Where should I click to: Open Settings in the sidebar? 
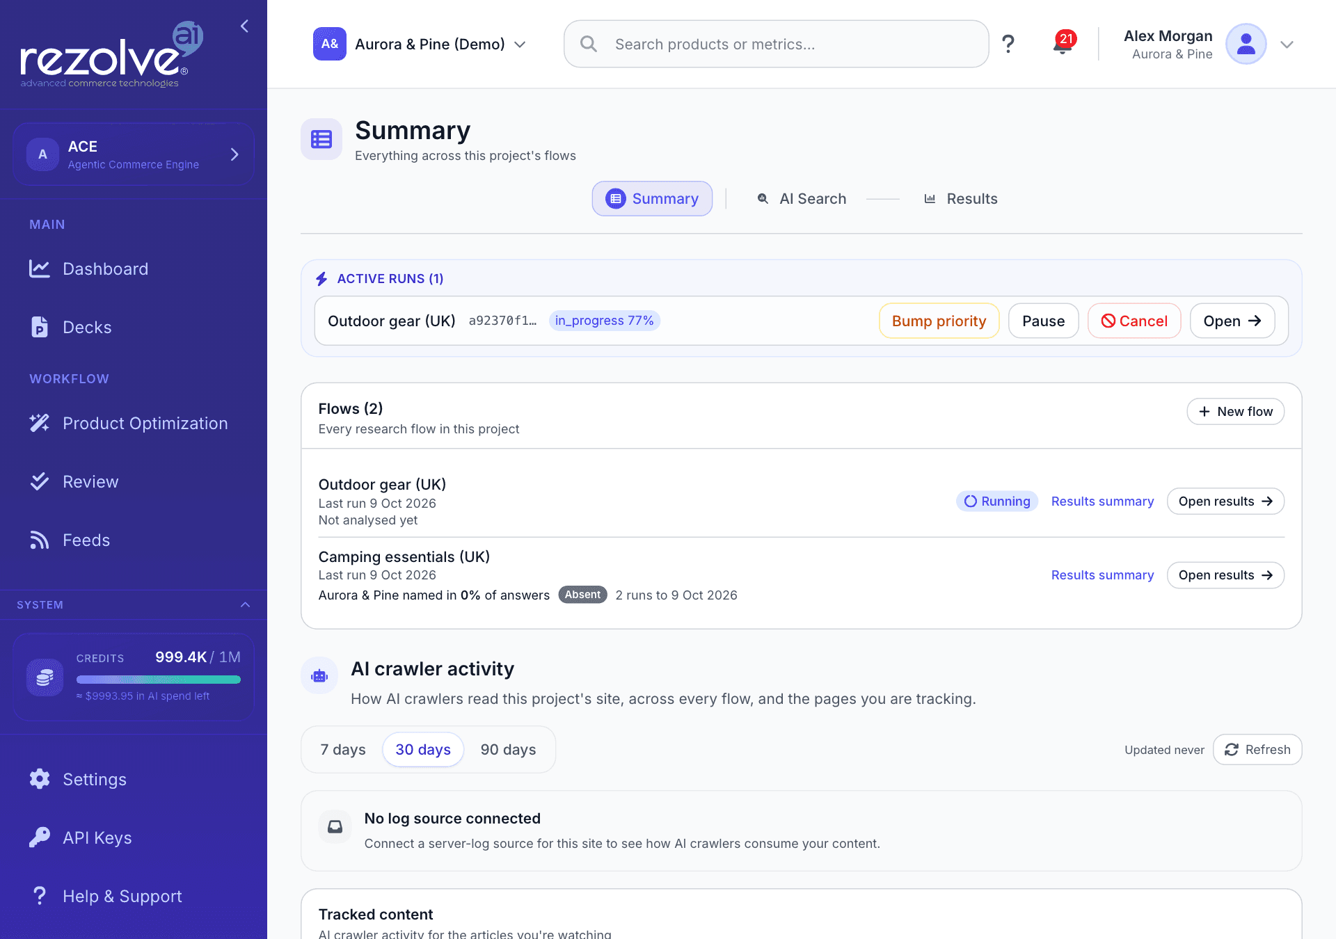click(134, 780)
